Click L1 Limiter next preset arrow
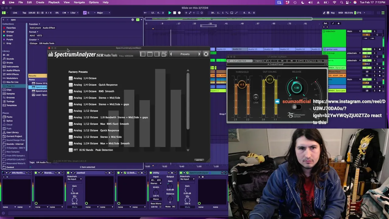Screen dimensions: 389x219 291,61
